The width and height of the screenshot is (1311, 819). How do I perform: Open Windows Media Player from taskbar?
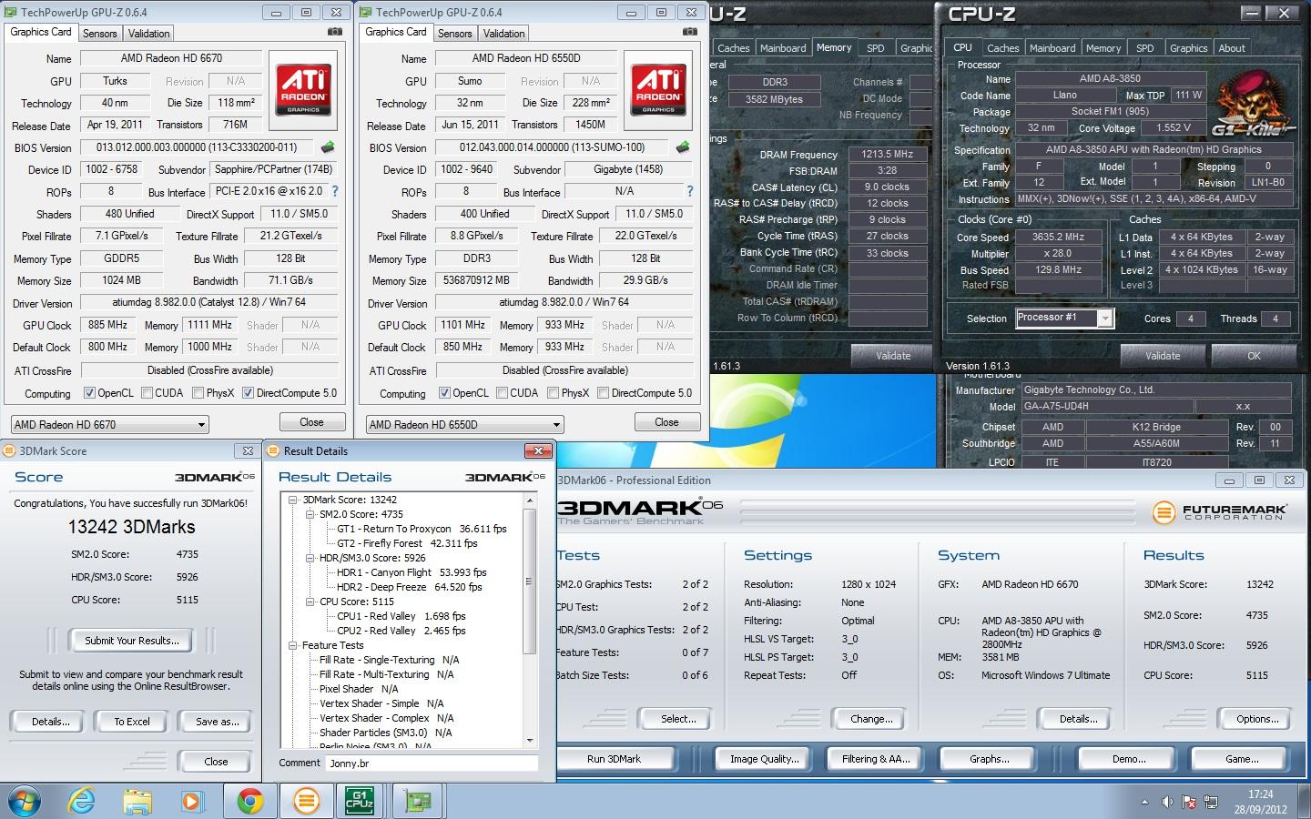(192, 801)
